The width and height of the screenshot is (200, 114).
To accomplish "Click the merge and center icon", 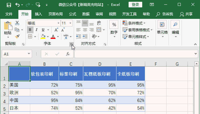I will coord(99,30).
